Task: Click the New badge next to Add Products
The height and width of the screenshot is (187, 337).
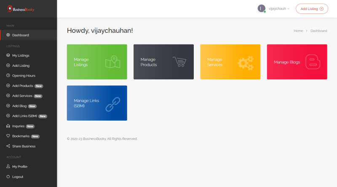Action: click(39, 86)
